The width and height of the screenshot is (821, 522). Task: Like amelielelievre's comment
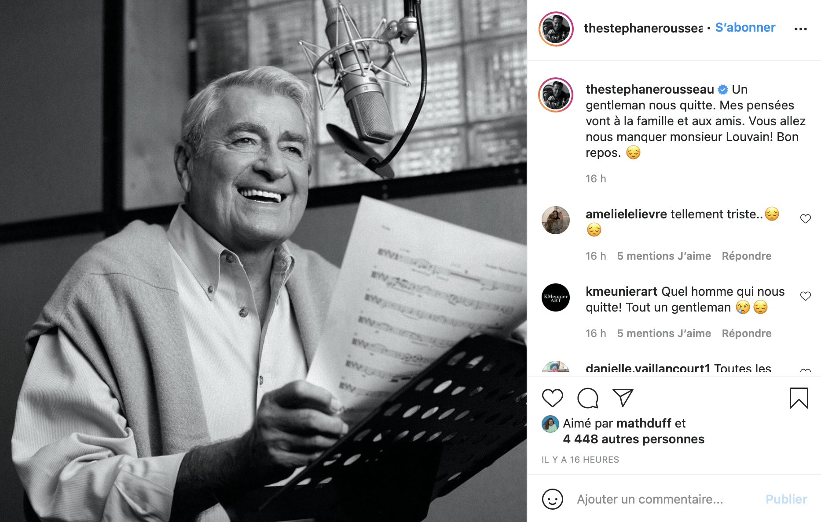[x=805, y=219]
